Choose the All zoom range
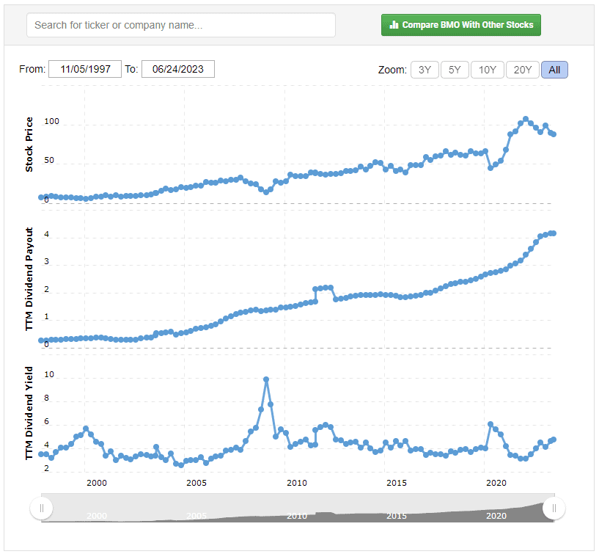 tap(554, 70)
